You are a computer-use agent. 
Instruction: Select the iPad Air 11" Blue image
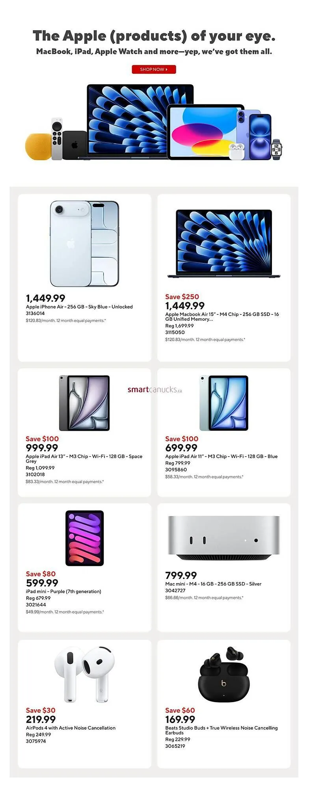(224, 403)
